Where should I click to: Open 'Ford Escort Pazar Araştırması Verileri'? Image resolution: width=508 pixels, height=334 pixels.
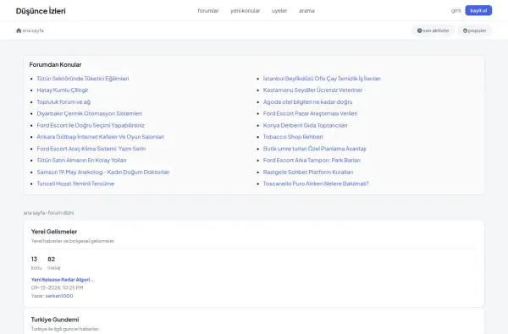311,113
